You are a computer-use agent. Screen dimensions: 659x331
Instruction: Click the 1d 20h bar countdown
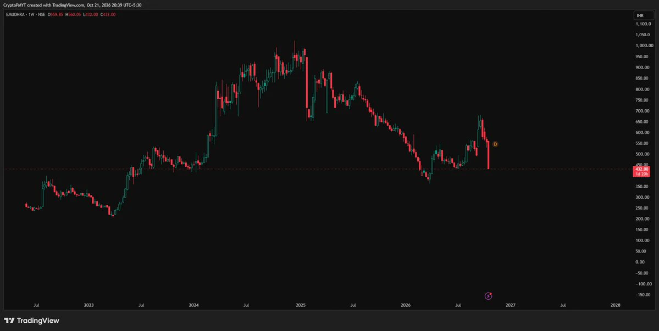tap(641, 174)
